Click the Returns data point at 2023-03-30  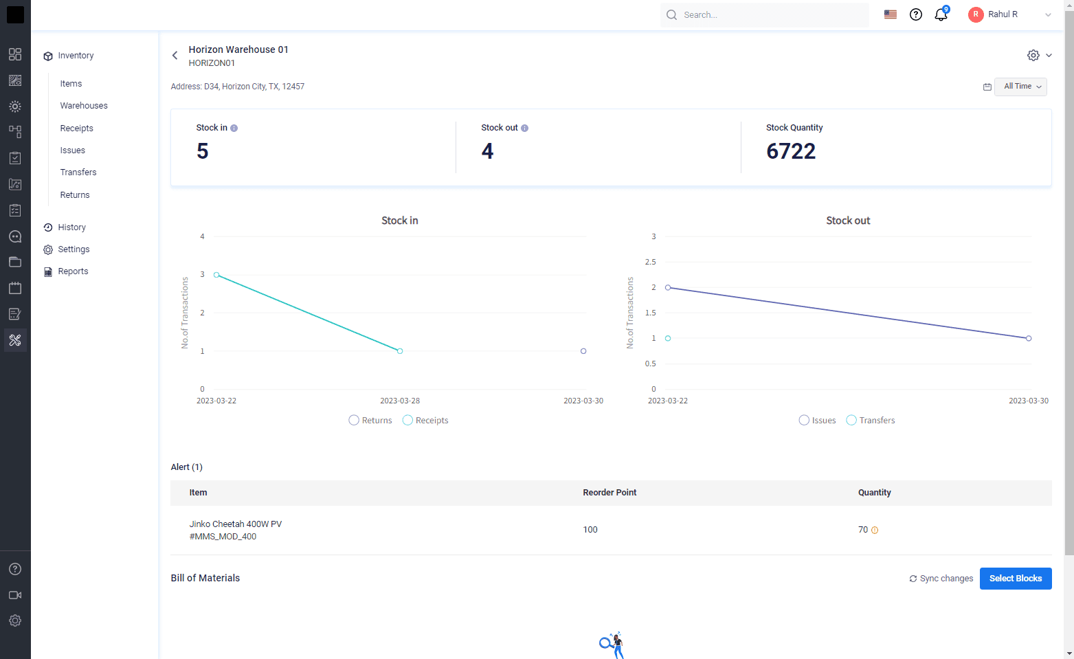pos(583,351)
